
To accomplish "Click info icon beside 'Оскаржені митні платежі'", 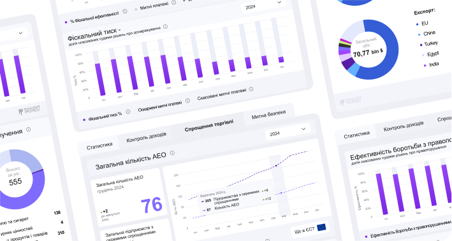I will point(187,100).
